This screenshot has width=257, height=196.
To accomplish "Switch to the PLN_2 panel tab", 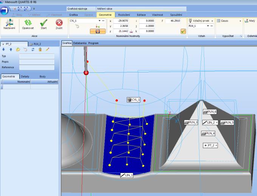I will click(36, 44).
